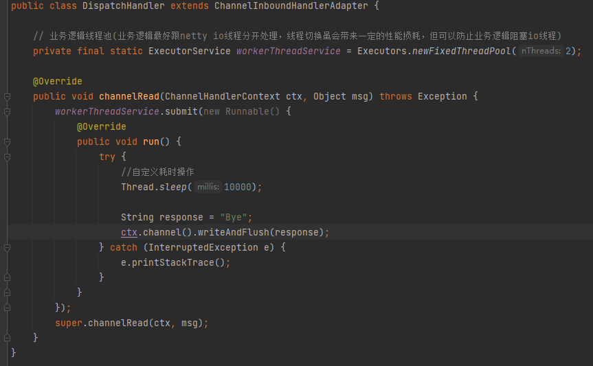The height and width of the screenshot is (366, 593).
Task: Collapse the channelRead method using its gutter fold marker
Action: [x=7, y=97]
